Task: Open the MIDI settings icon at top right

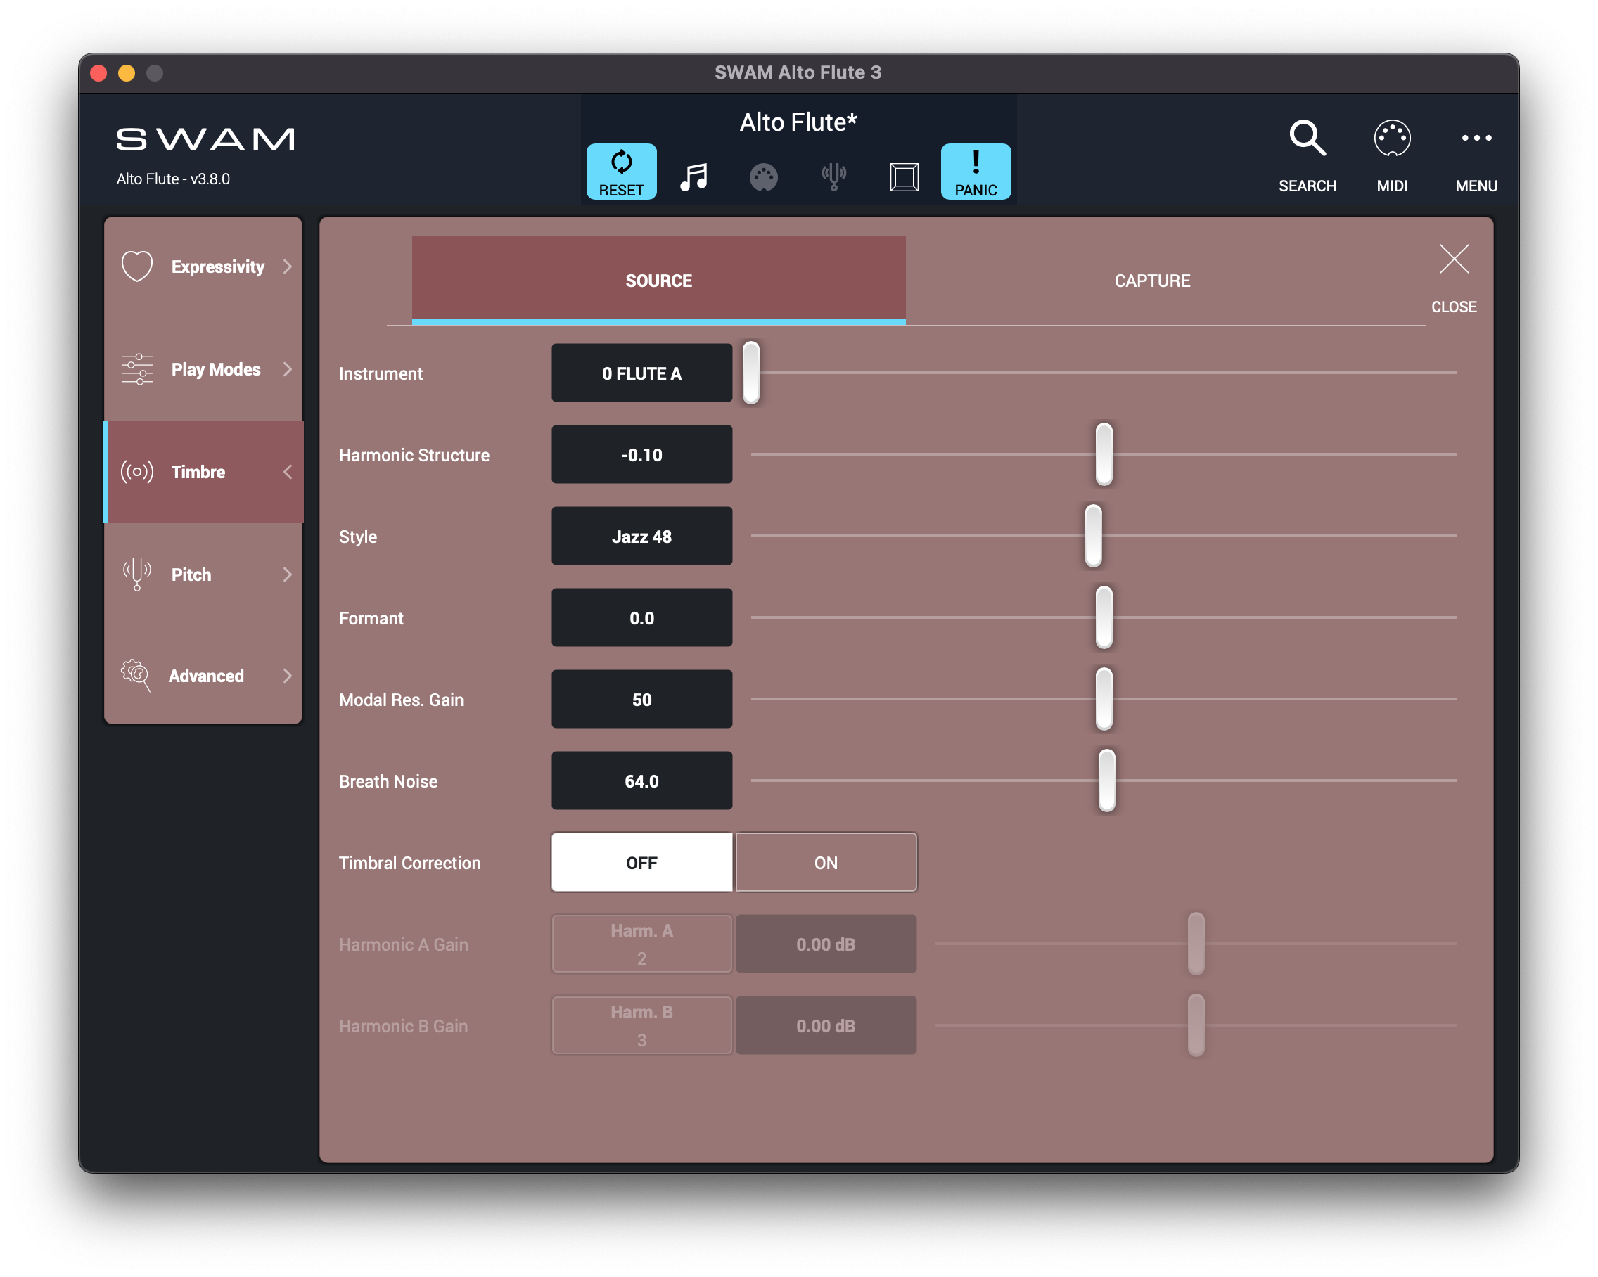Action: coord(1391,139)
